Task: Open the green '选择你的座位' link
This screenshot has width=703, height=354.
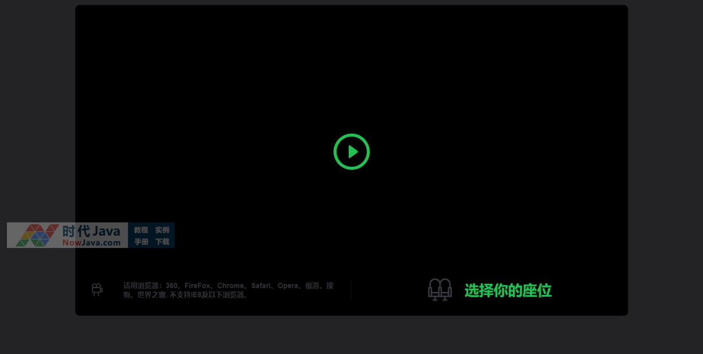Action: point(508,290)
